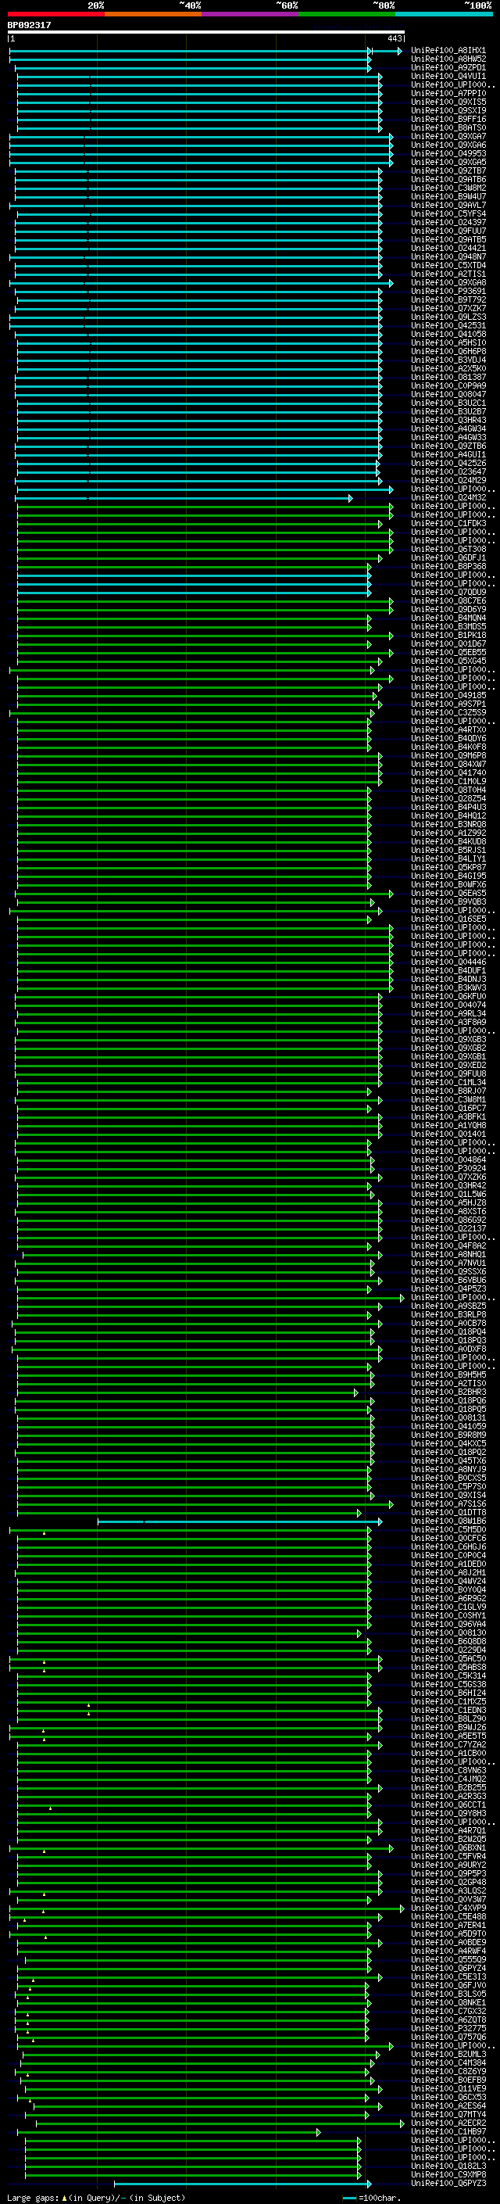Select hit UniRef100_A8HW52
The height and width of the screenshot is (2204, 500).
448,59
